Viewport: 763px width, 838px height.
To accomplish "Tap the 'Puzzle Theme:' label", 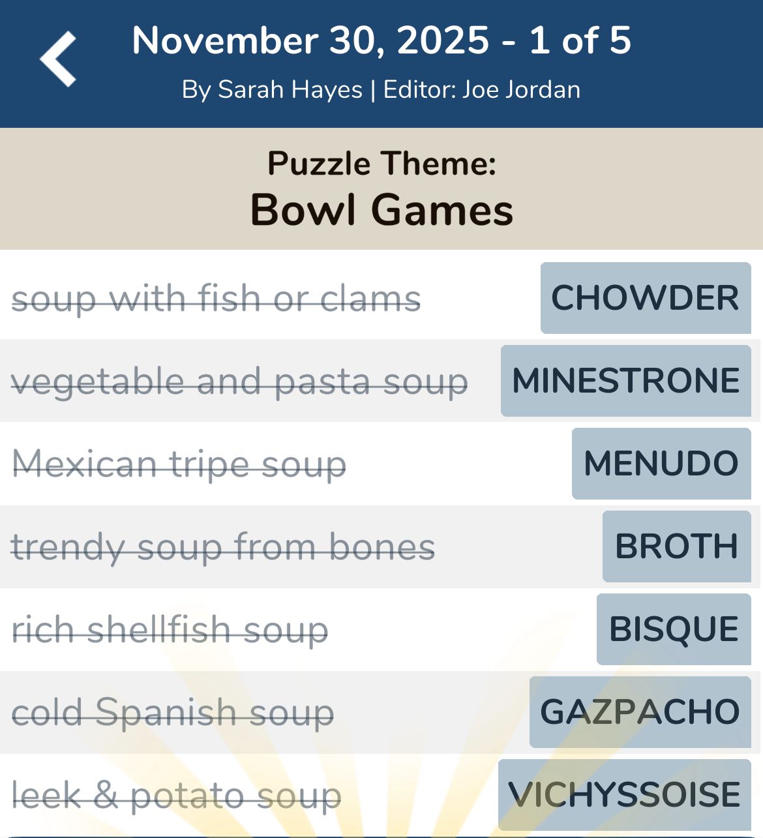I will click(381, 163).
